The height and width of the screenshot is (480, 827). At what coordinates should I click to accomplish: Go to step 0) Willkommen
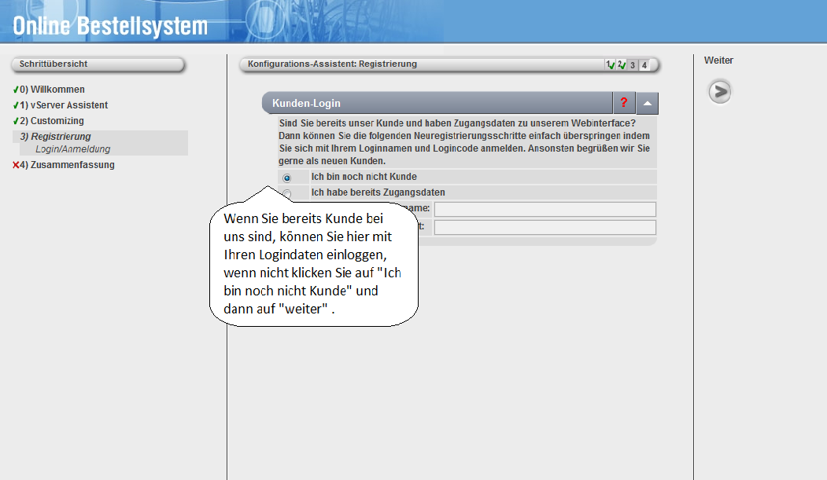[x=57, y=90]
